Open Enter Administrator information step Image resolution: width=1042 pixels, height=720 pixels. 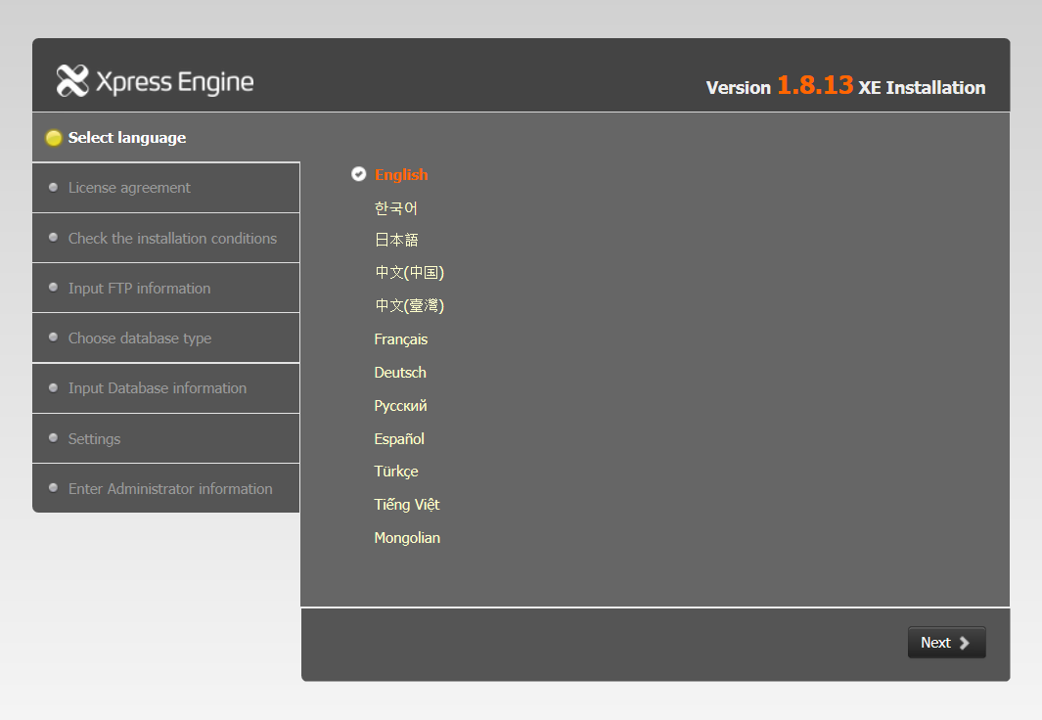pyautogui.click(x=170, y=489)
